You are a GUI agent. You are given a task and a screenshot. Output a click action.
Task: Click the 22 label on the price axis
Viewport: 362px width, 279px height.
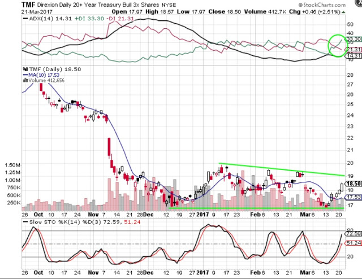pos(350,138)
